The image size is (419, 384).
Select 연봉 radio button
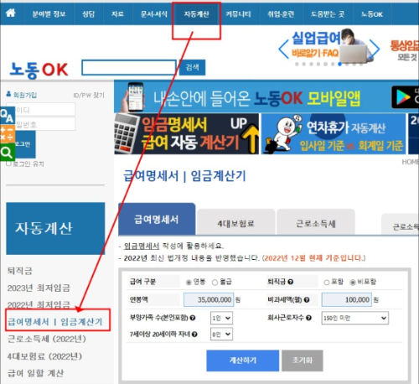[x=189, y=283]
